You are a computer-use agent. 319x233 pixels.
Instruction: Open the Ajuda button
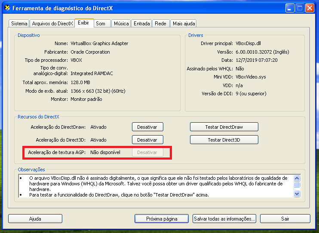[x=35, y=219]
